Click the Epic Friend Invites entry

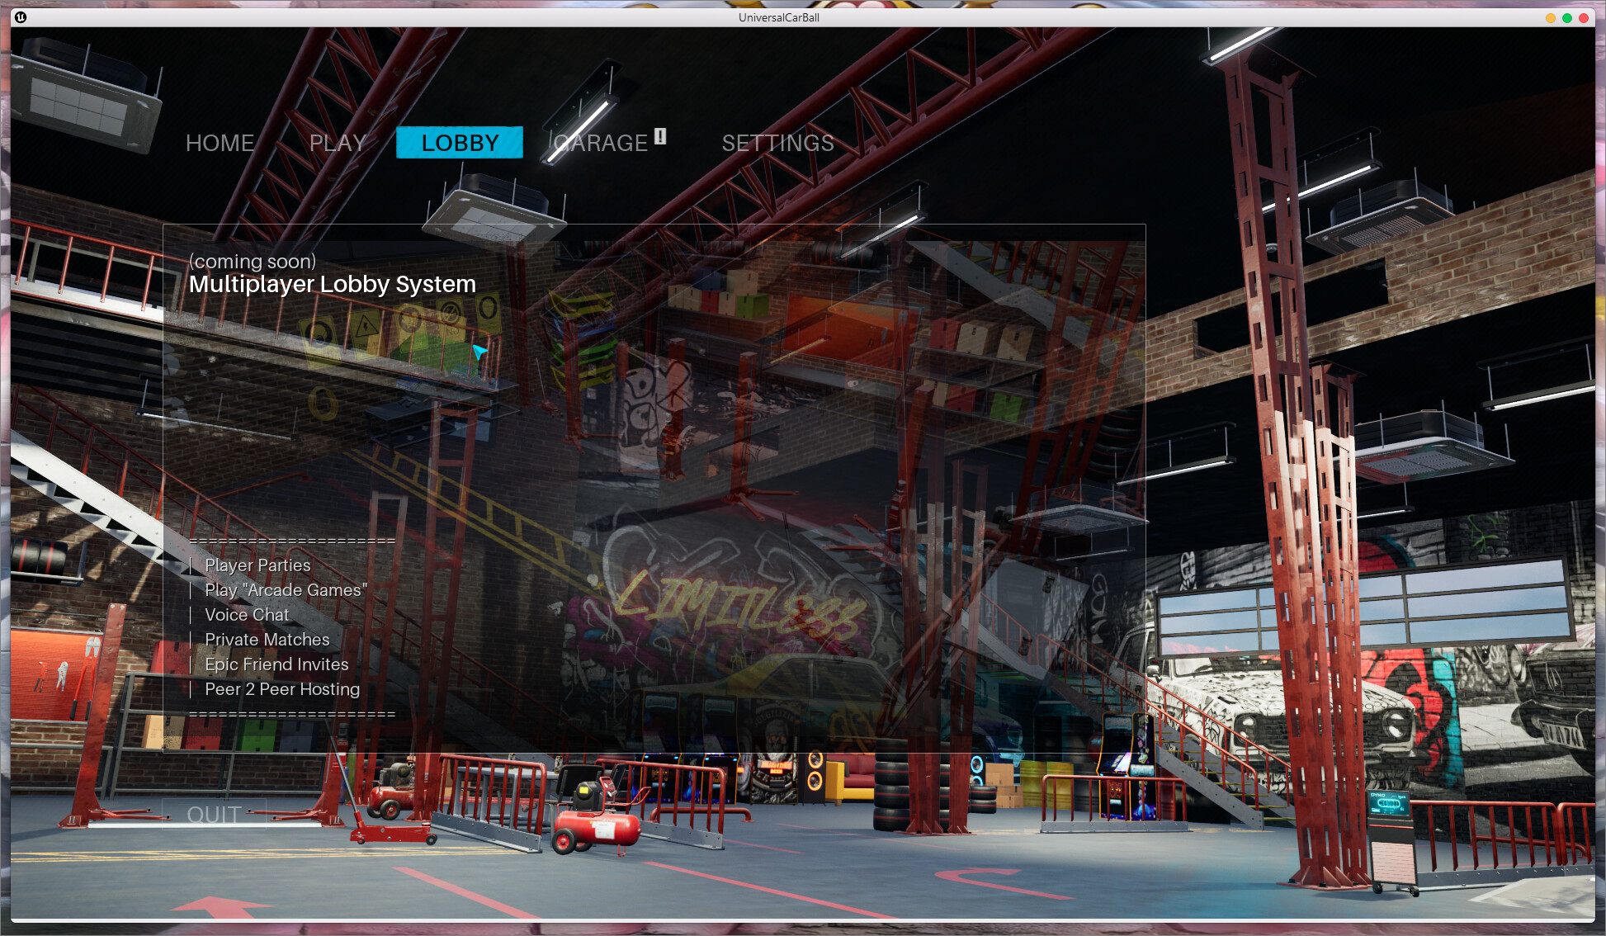coord(276,664)
